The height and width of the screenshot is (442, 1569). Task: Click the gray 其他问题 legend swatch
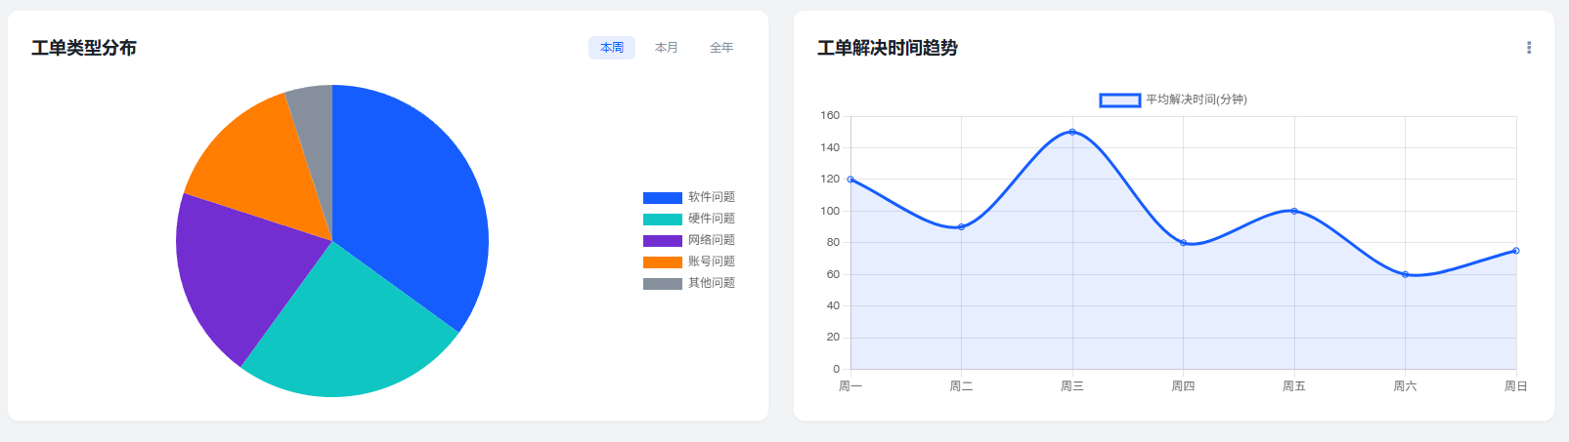click(x=662, y=283)
